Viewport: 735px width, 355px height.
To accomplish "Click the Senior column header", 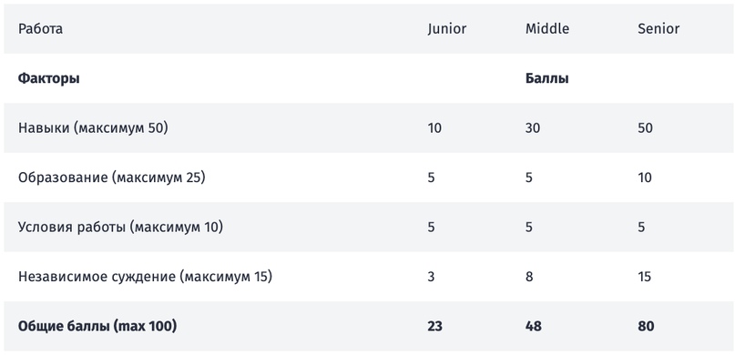I will [x=658, y=28].
